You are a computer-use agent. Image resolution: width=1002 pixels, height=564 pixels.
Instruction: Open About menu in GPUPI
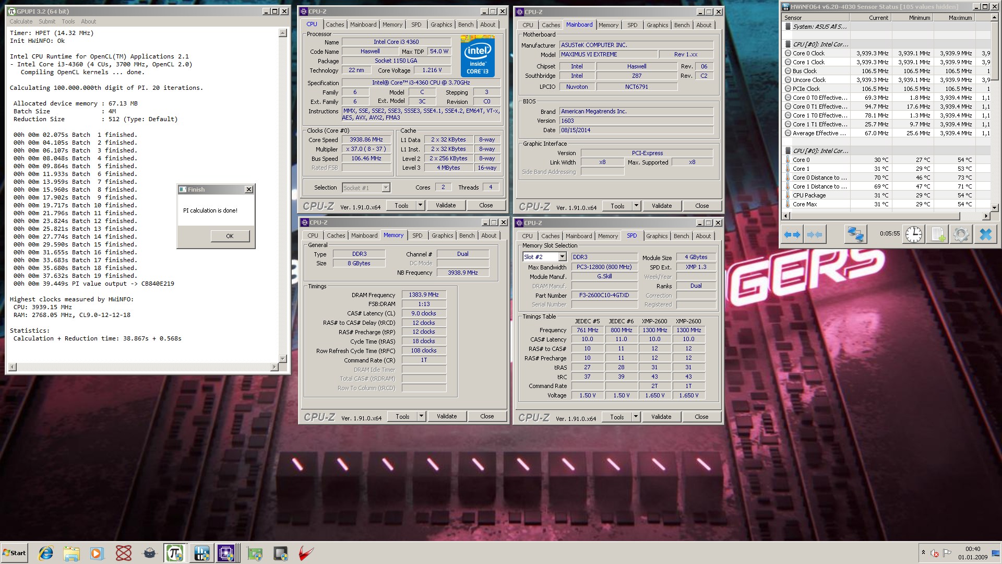point(89,21)
